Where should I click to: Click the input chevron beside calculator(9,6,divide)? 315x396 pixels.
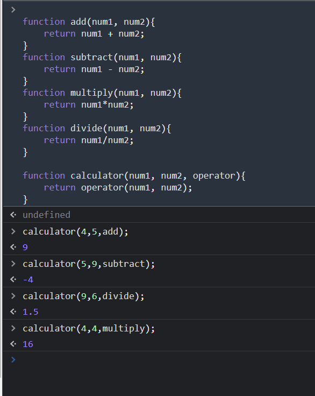click(x=13, y=296)
